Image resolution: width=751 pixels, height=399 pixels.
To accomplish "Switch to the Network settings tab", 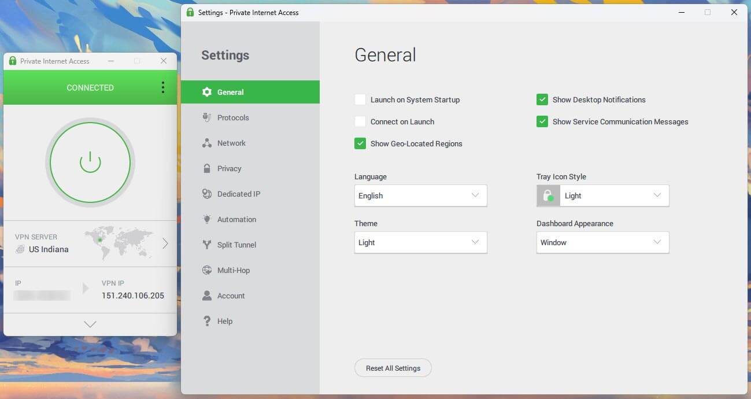I will pyautogui.click(x=250, y=143).
